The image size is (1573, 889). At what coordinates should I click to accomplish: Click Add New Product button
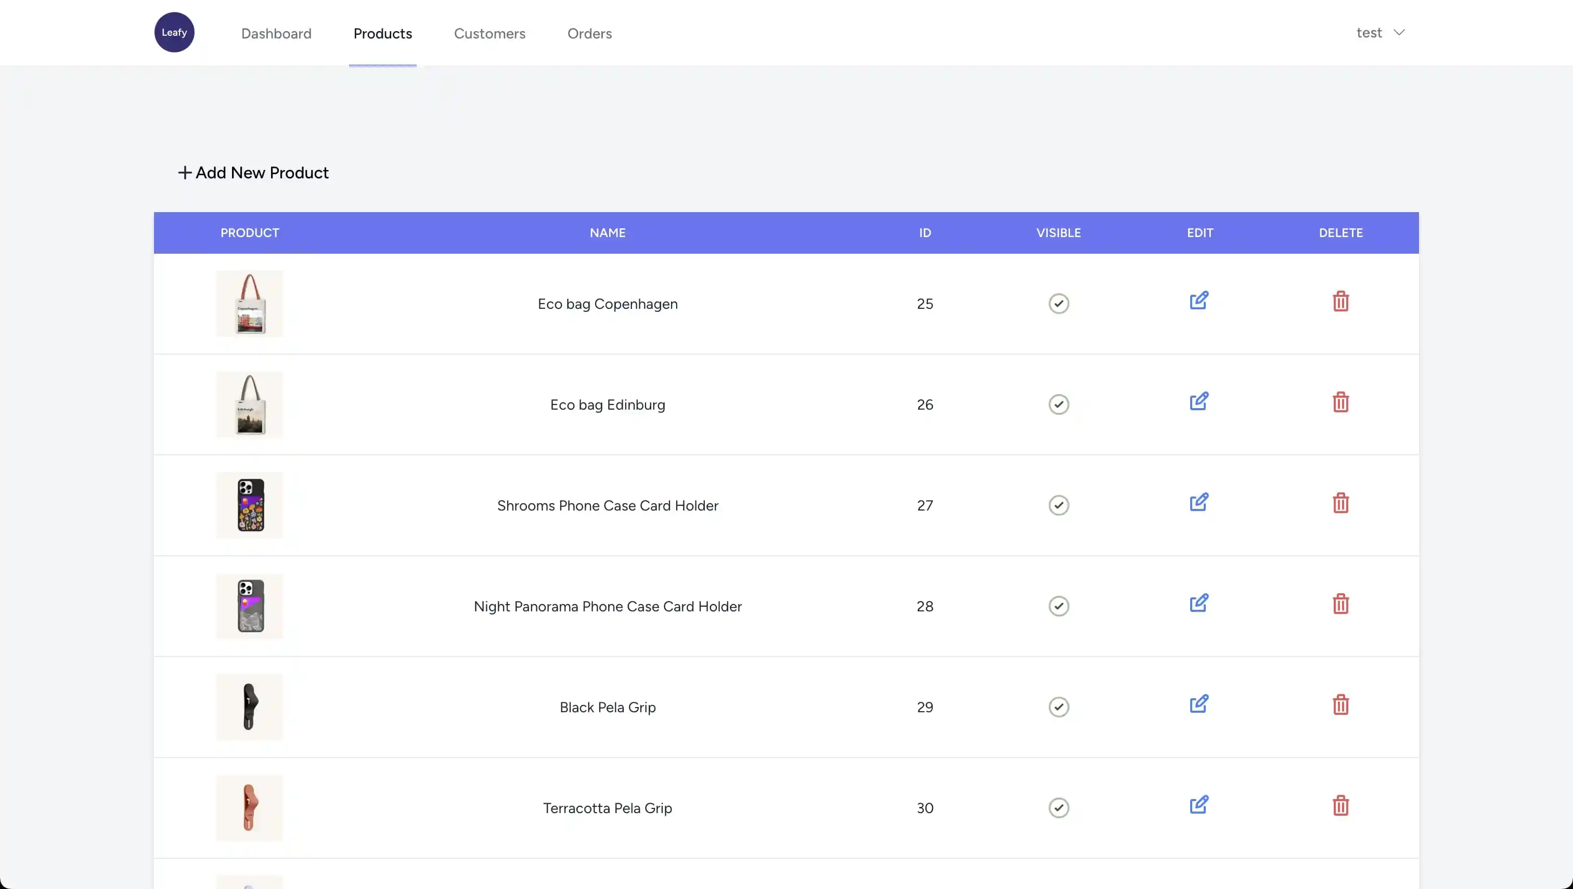click(x=253, y=173)
